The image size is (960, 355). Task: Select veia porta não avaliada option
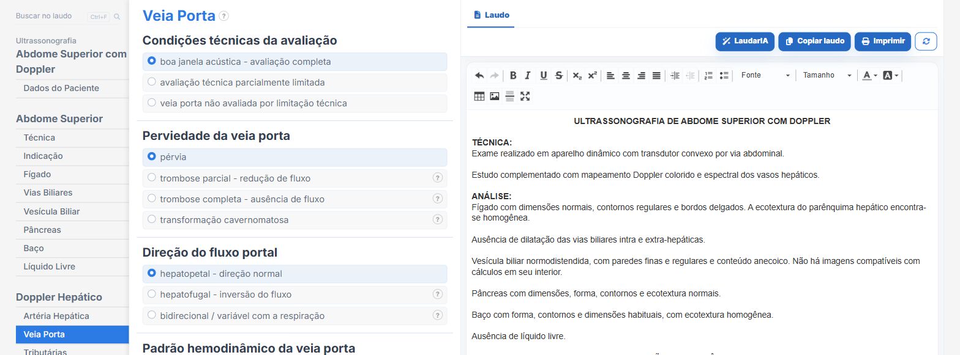294,103
